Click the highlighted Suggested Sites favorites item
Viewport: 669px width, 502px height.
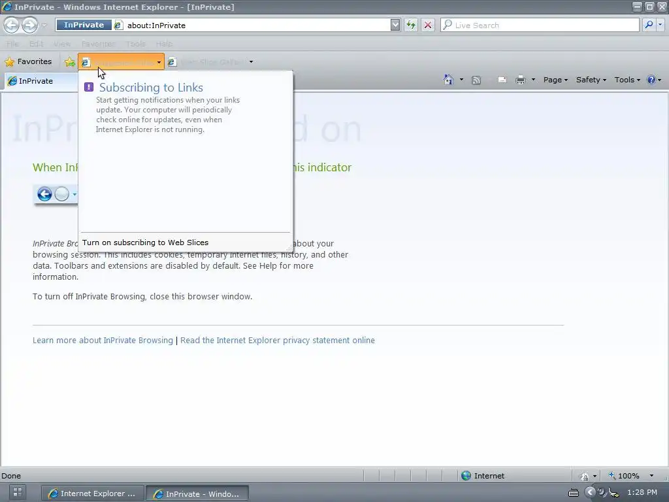tap(121, 62)
